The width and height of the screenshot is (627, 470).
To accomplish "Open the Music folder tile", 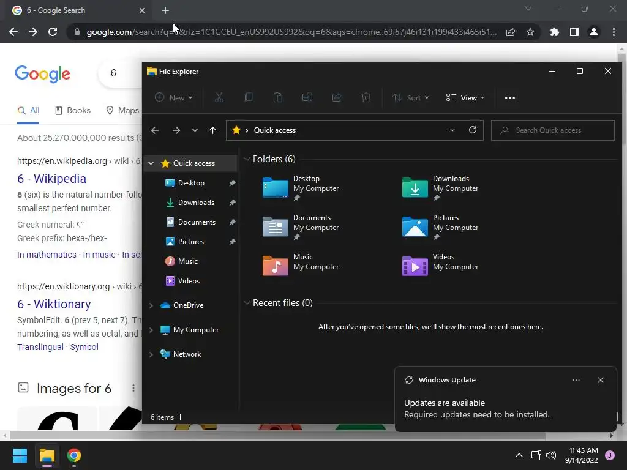I will tap(301, 266).
